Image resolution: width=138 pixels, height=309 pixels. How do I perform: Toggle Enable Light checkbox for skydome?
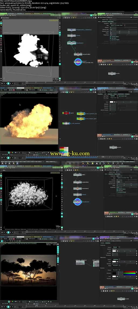120,96
